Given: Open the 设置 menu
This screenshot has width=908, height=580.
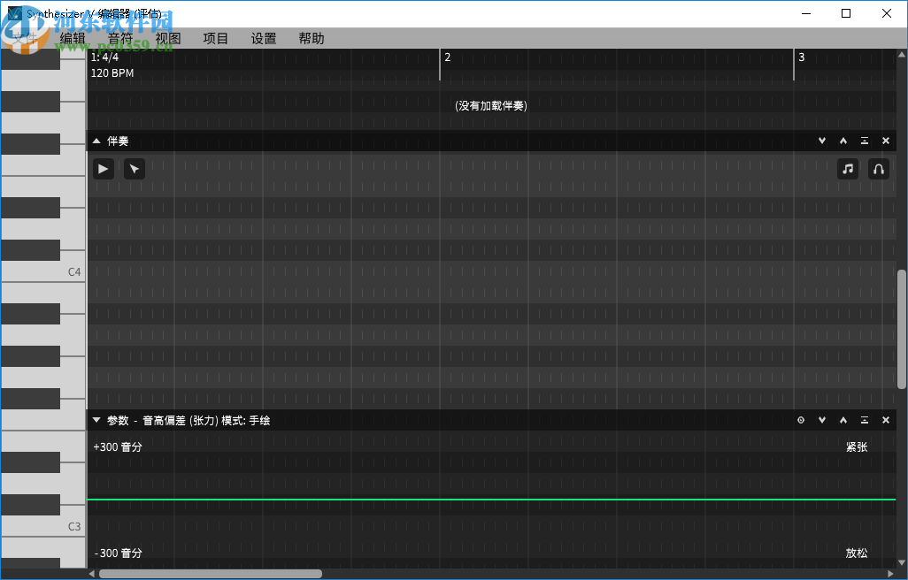Looking at the screenshot, I should pyautogui.click(x=263, y=38).
